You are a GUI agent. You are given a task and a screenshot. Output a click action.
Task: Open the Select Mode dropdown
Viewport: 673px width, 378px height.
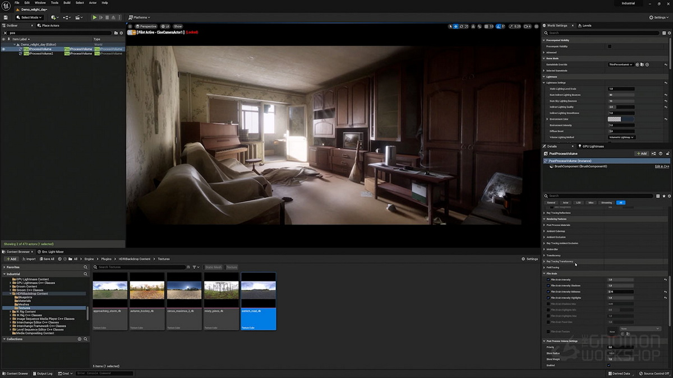click(29, 17)
